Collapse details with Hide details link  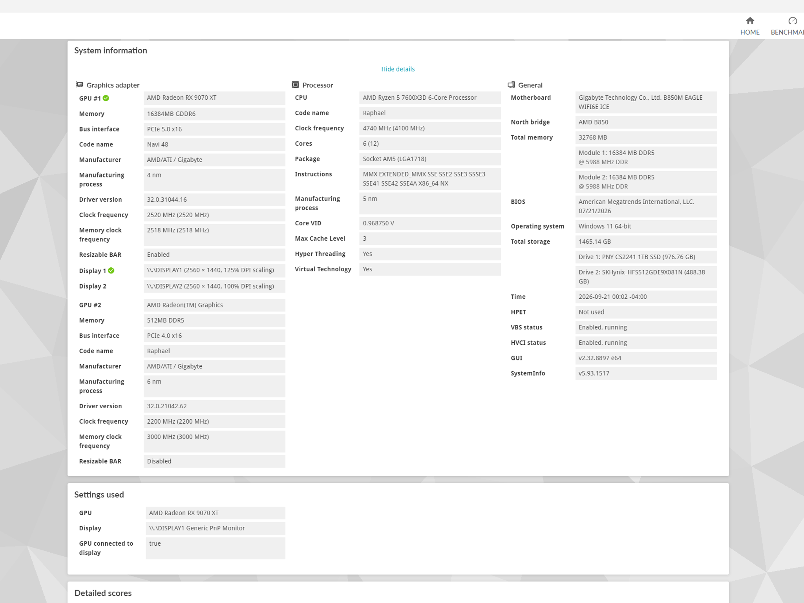(x=398, y=69)
